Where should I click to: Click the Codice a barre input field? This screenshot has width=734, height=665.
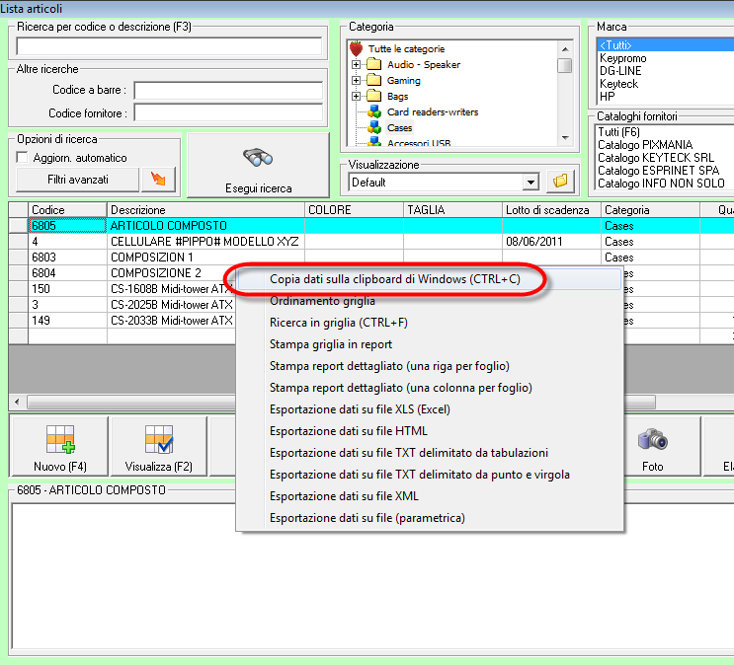228,90
